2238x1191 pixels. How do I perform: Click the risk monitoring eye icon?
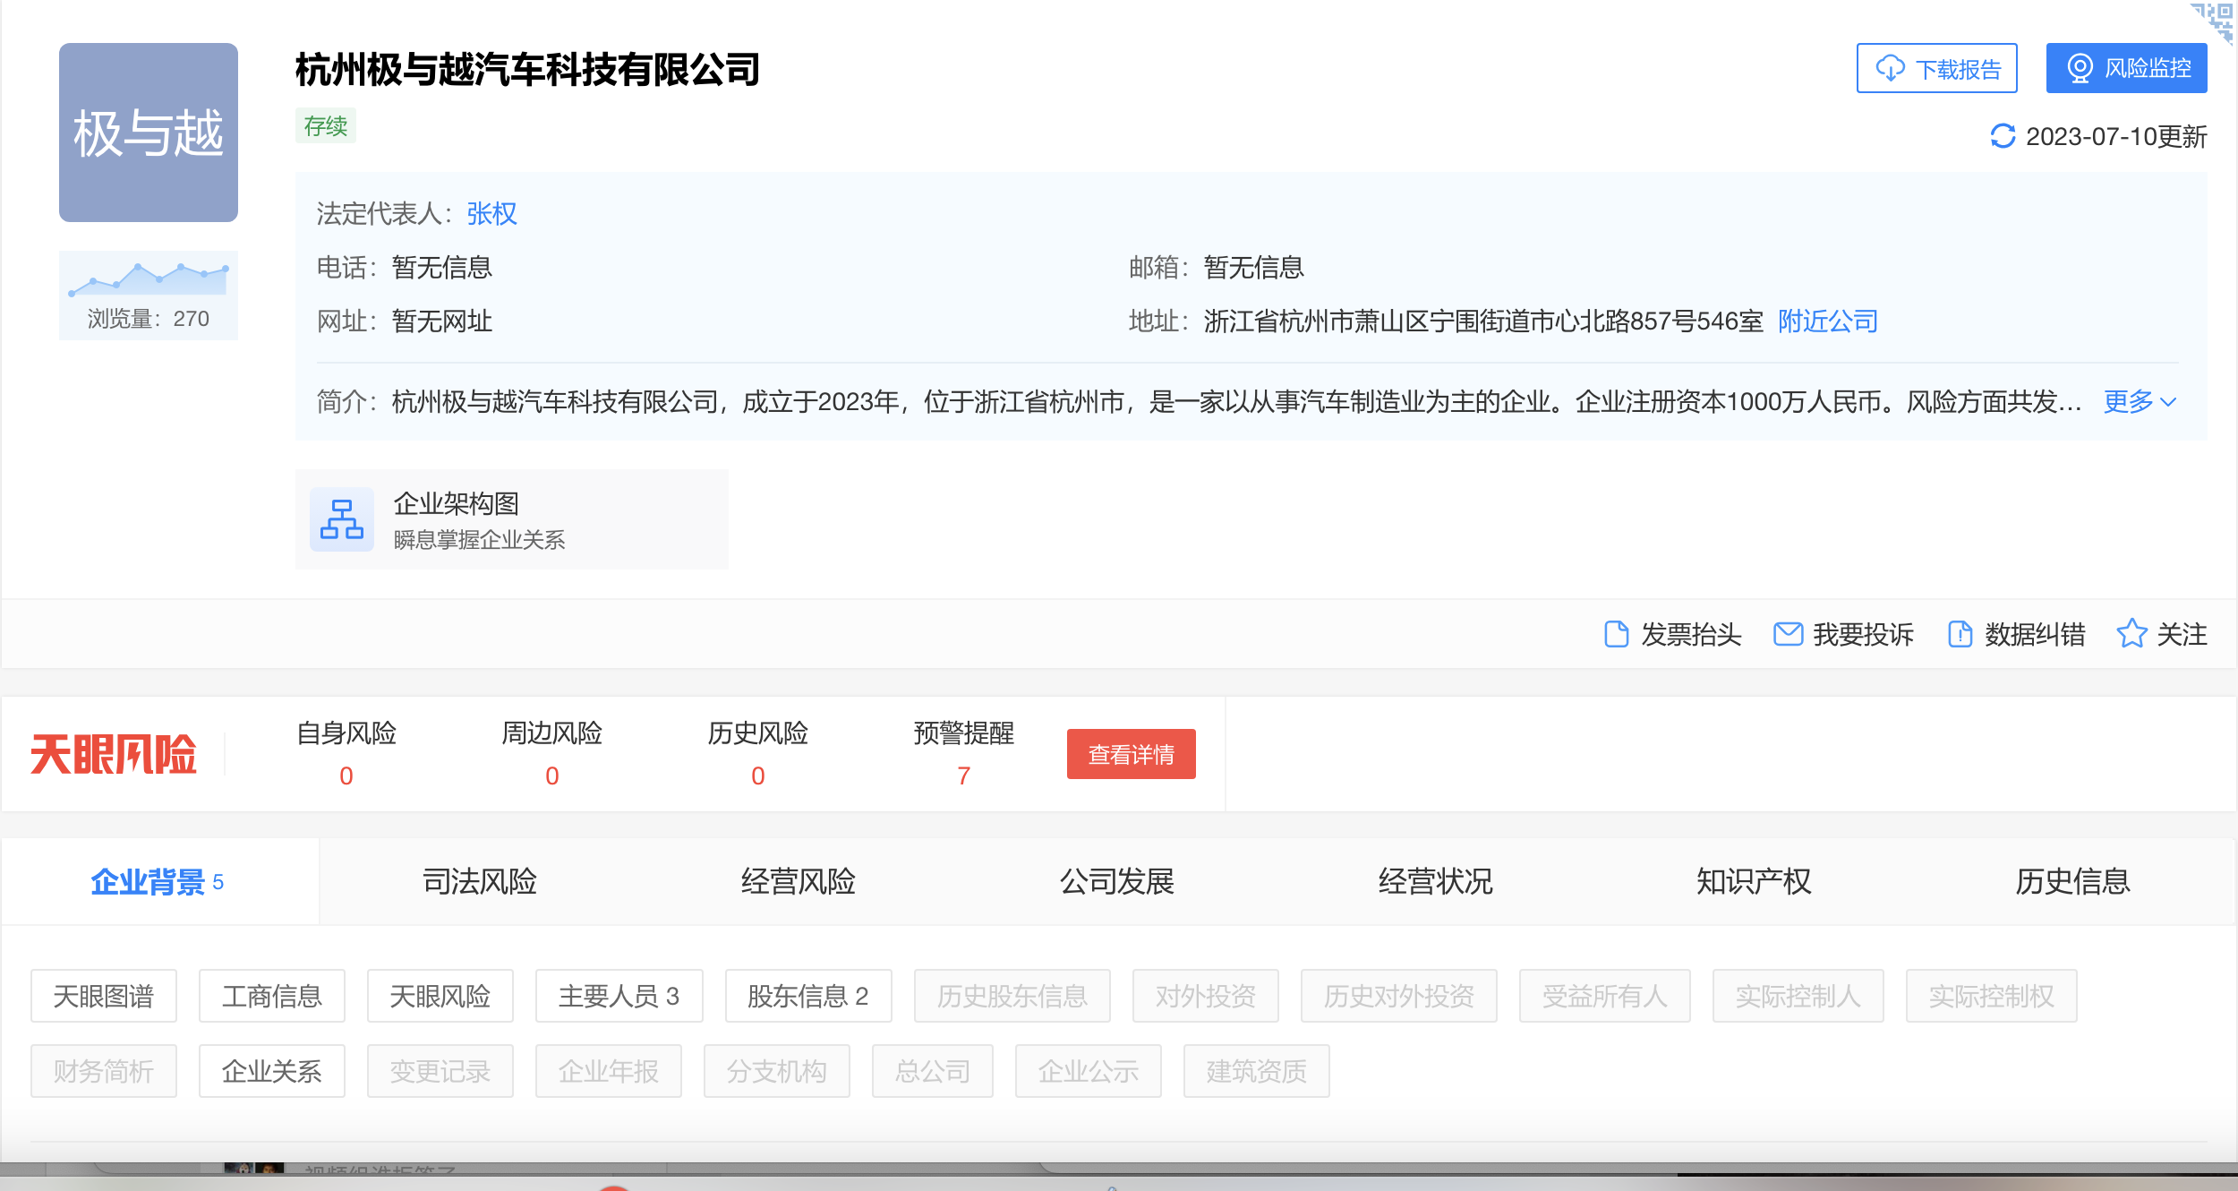tap(2080, 68)
